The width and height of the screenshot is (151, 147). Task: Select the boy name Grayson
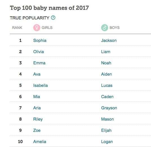click(109, 108)
